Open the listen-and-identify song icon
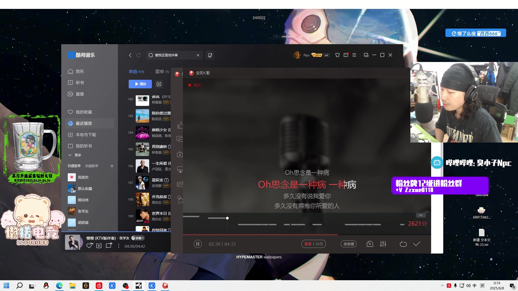518x291 pixels. pos(210,55)
